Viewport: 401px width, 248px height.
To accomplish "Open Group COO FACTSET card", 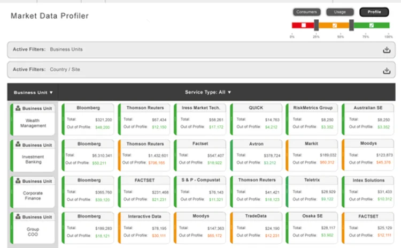I will coord(368,228).
